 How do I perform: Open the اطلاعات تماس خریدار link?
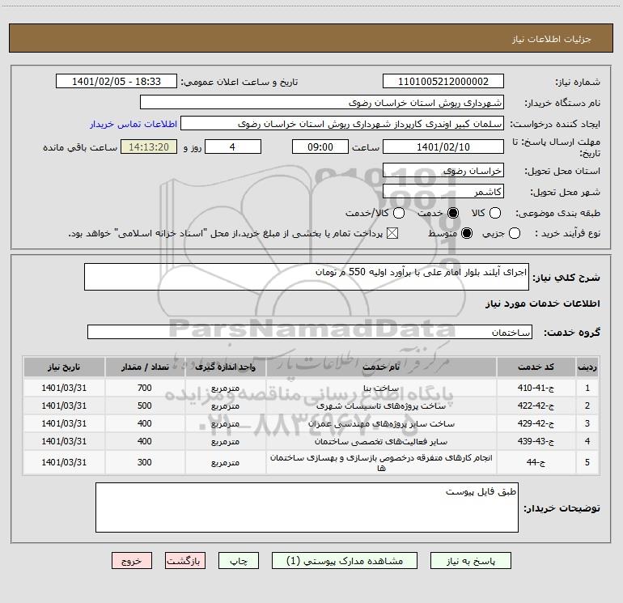[x=133, y=124]
